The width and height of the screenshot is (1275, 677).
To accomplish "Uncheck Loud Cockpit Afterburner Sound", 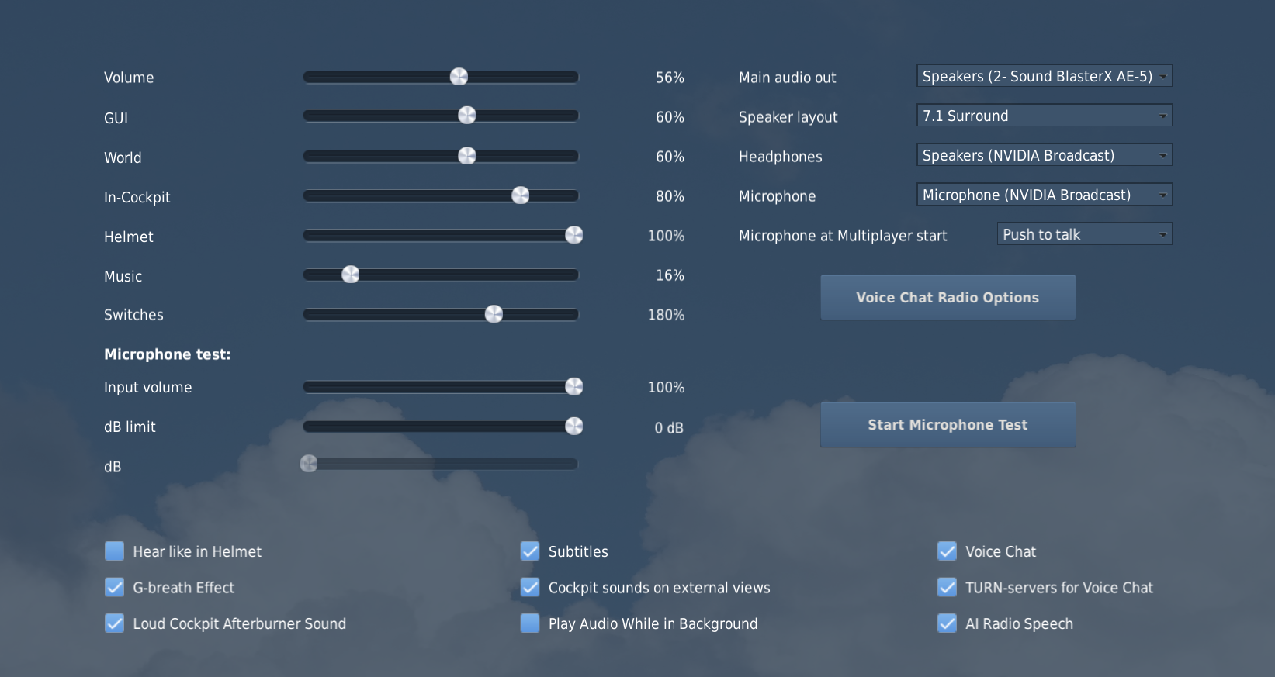I will click(x=114, y=623).
